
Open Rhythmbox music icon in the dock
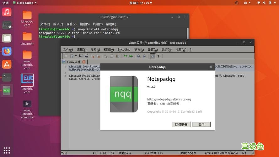click(x=7, y=12)
